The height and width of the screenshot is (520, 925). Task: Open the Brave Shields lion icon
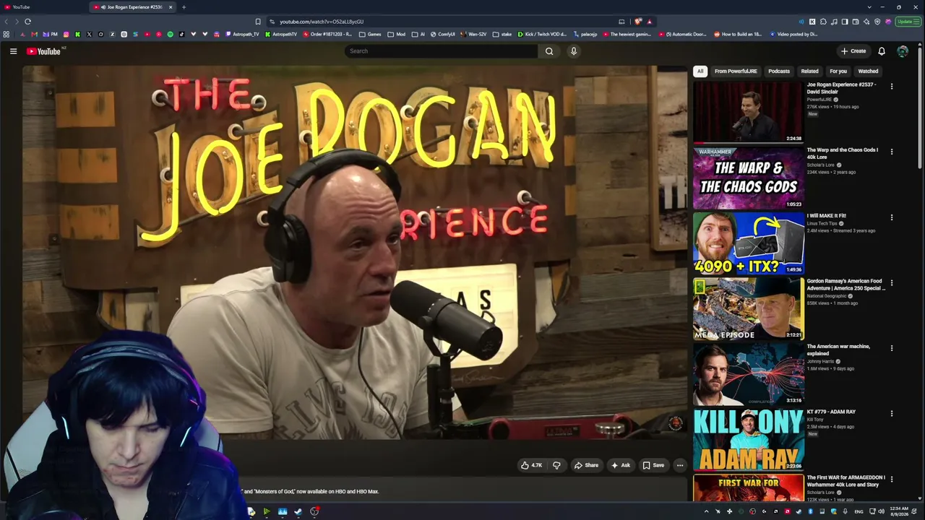(x=638, y=22)
